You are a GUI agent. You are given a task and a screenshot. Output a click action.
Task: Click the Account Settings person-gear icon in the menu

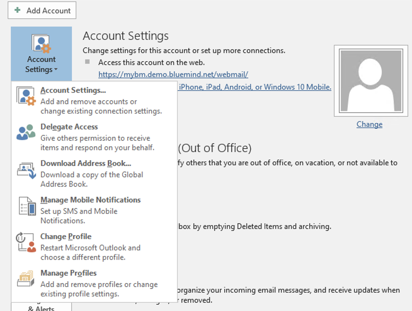click(26, 97)
